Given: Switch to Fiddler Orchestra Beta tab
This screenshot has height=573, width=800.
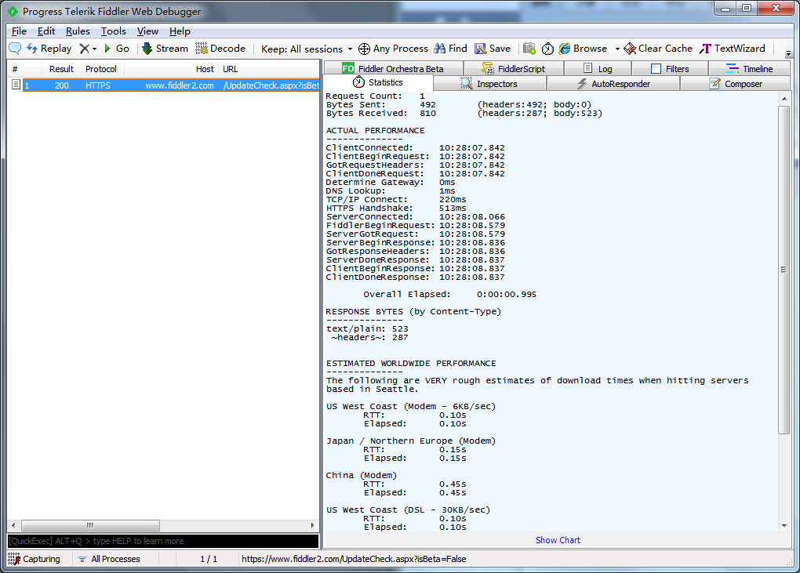Looking at the screenshot, I should pyautogui.click(x=393, y=68).
